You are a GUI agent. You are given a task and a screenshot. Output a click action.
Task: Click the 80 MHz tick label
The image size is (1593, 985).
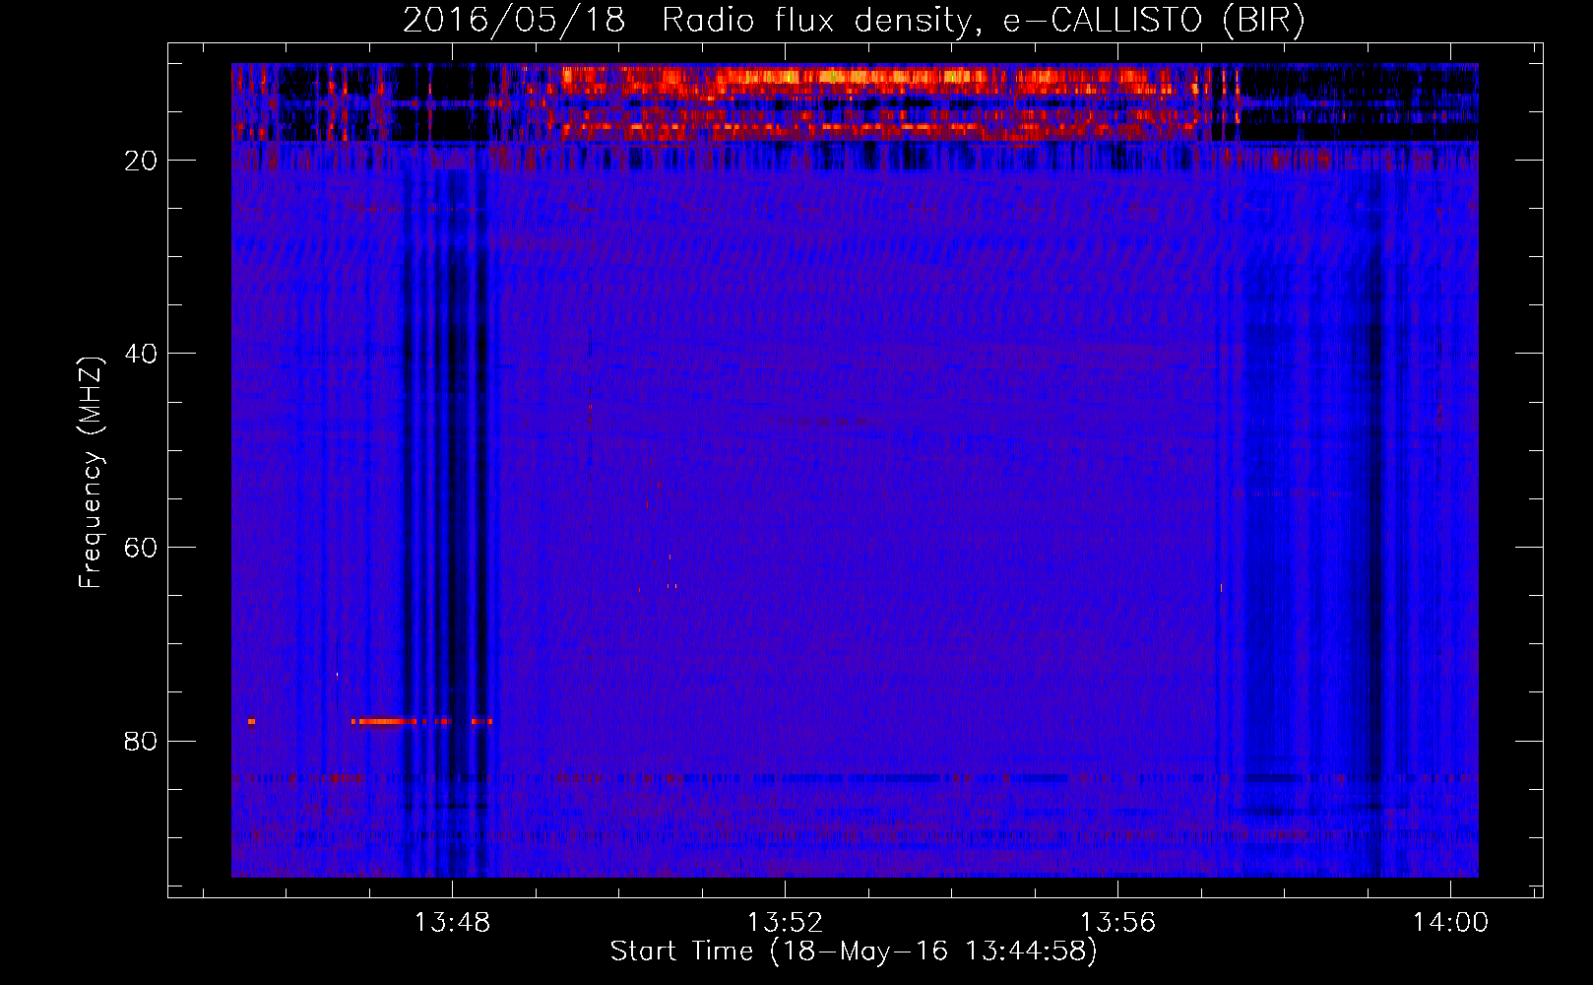coord(142,741)
